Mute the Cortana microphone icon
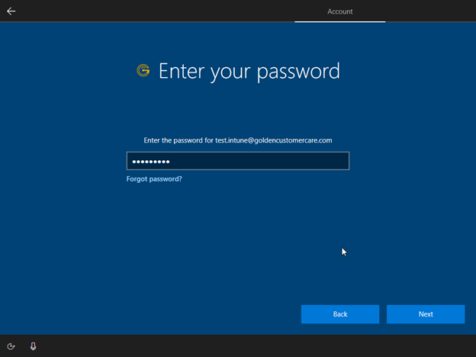Screen dimensions: 476x357 tap(33, 346)
